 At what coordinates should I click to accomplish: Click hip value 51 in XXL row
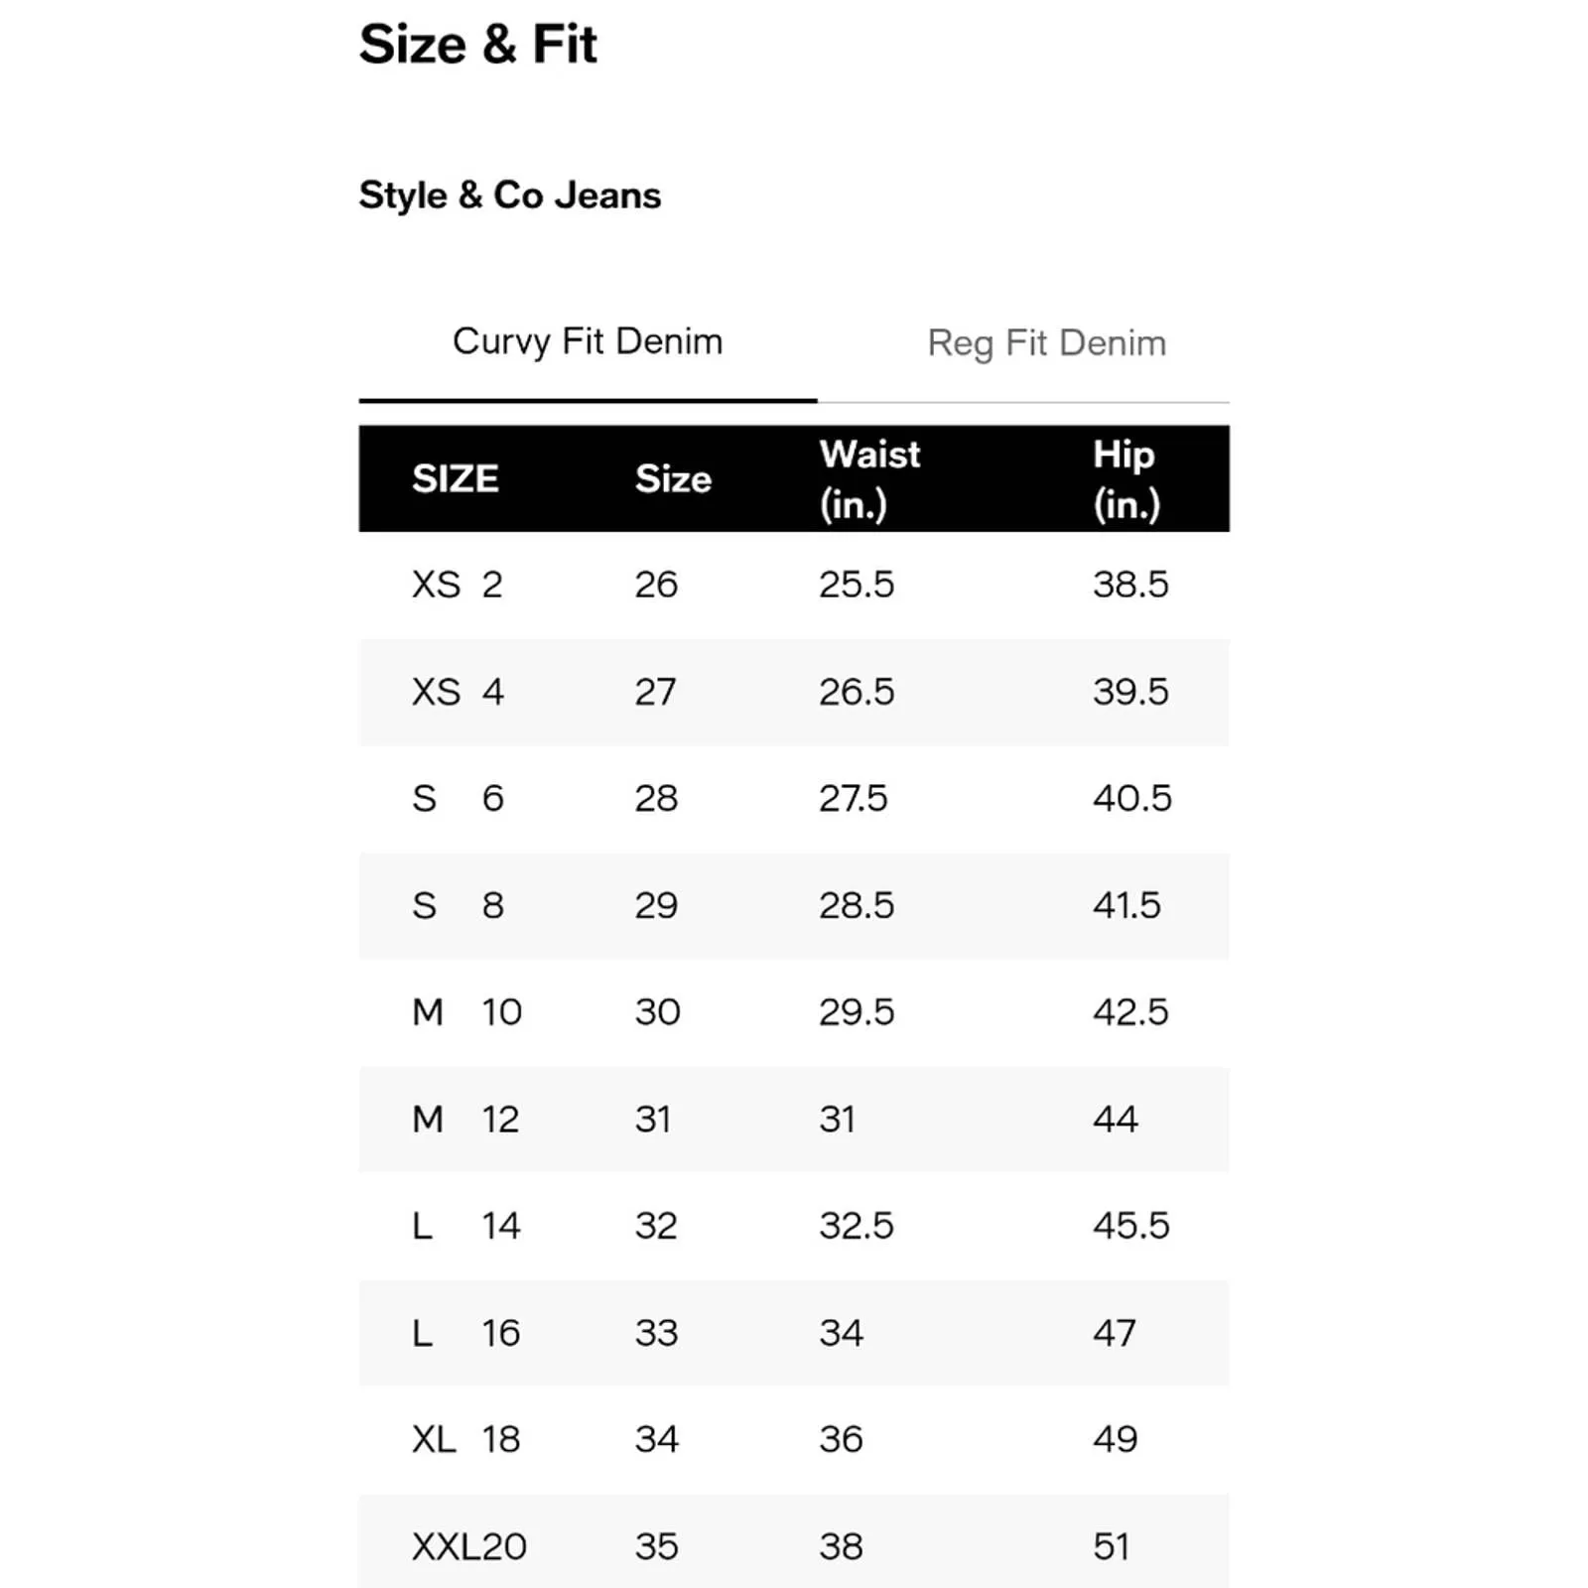click(1111, 1546)
